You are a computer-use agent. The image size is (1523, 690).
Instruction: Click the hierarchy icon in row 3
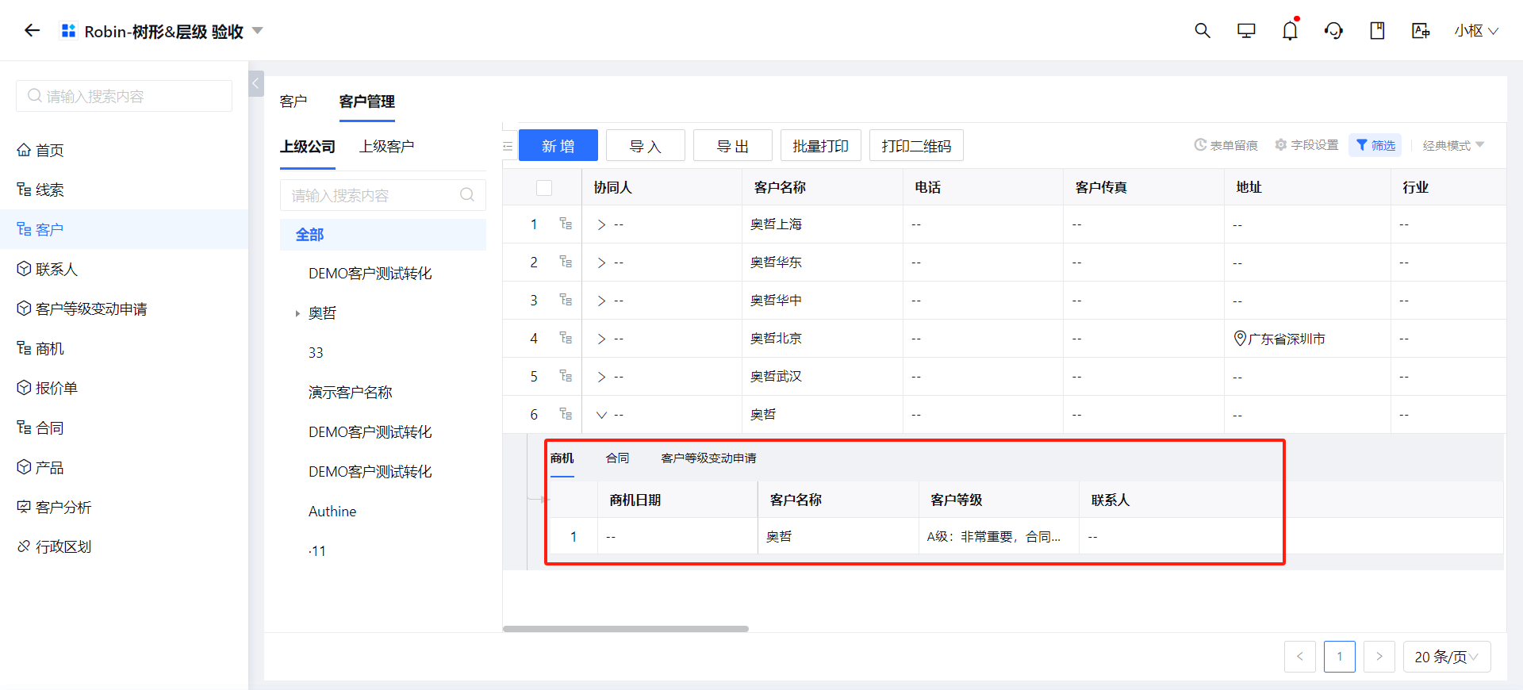click(x=566, y=300)
